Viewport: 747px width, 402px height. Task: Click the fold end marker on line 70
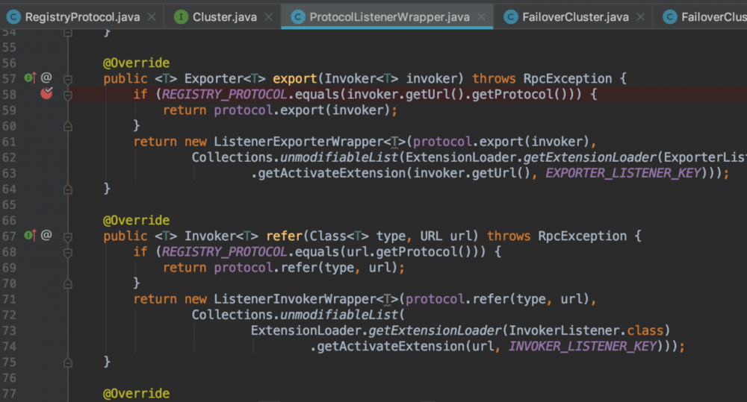68,284
